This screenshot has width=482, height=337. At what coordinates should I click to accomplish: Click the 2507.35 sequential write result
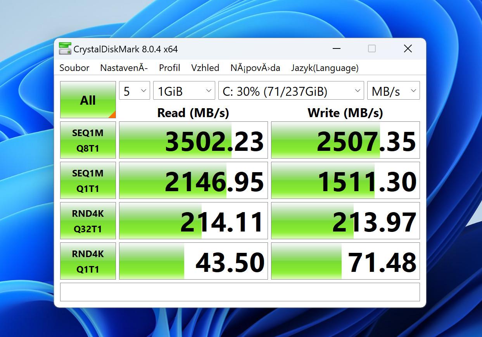[346, 140]
